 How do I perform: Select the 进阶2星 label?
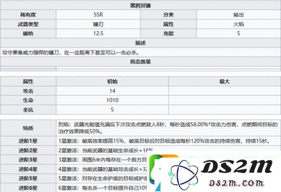click(28, 151)
